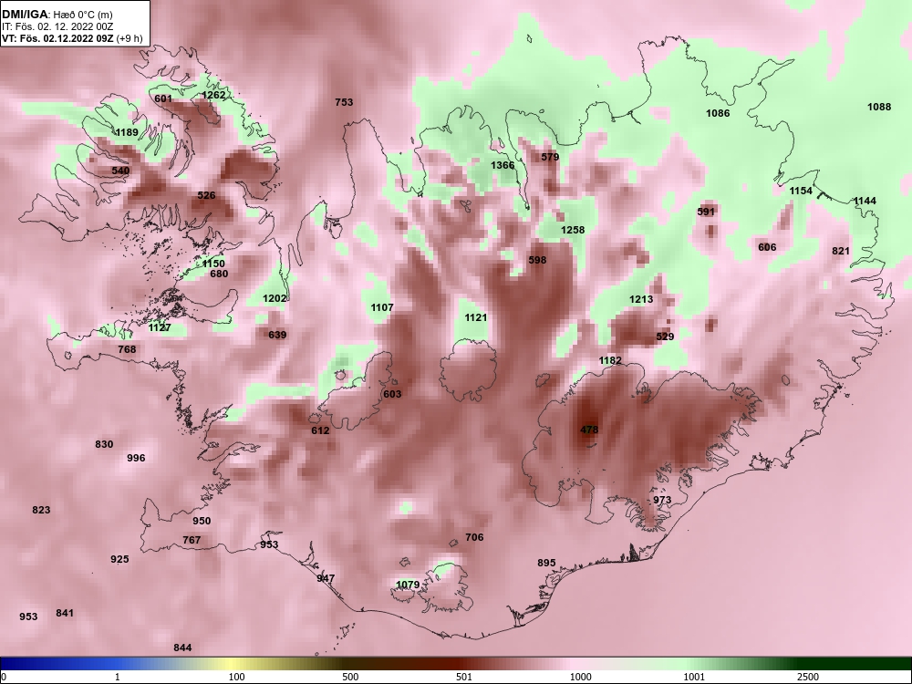Screen dimensions: 912x684
Task: Select the 973 value label
Action: 662,500
